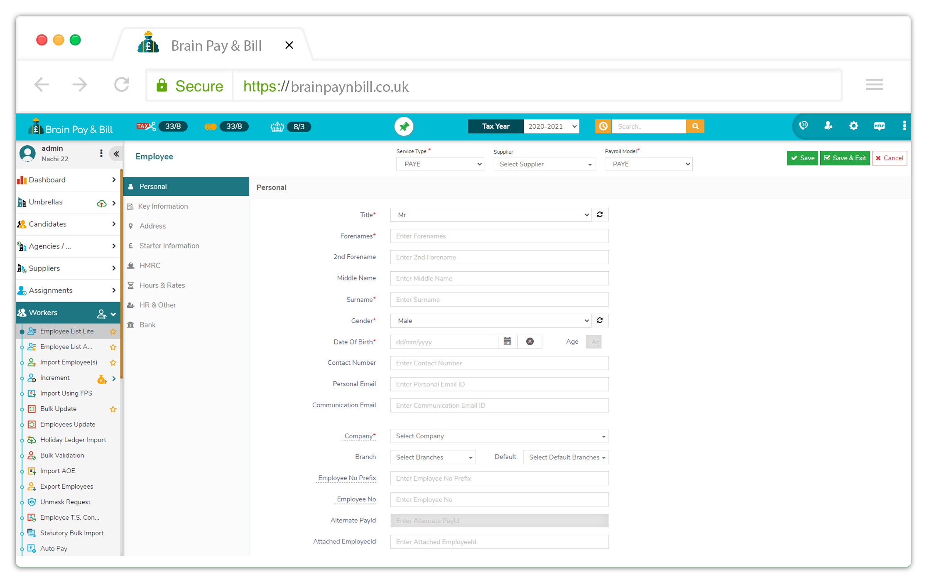The image size is (927, 585).
Task: Open the Payroll Model dropdown
Action: [648, 164]
